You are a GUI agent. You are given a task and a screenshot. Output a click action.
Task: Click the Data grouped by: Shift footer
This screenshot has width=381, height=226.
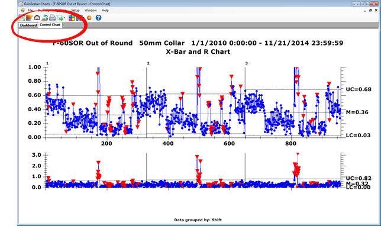(198, 220)
